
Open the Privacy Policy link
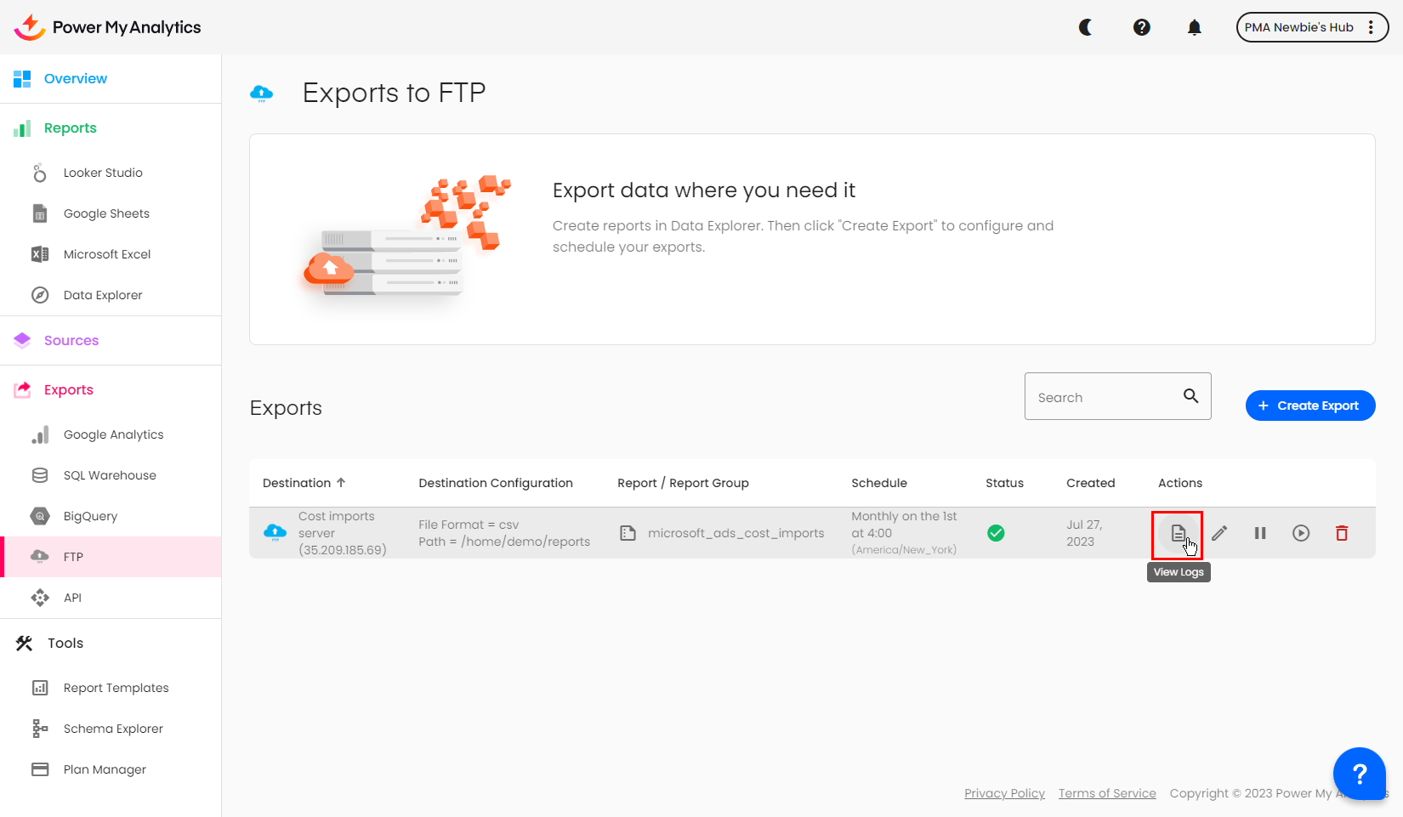point(1004,793)
